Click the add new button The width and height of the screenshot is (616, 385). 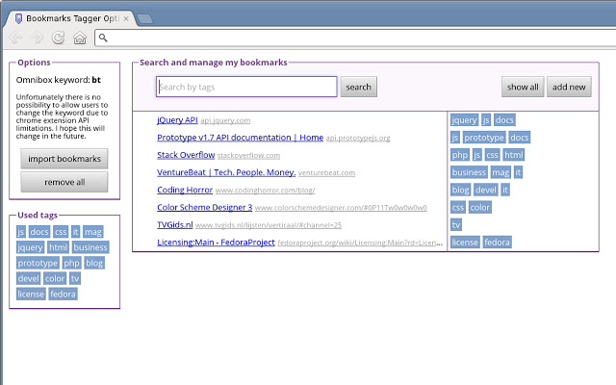click(x=569, y=87)
